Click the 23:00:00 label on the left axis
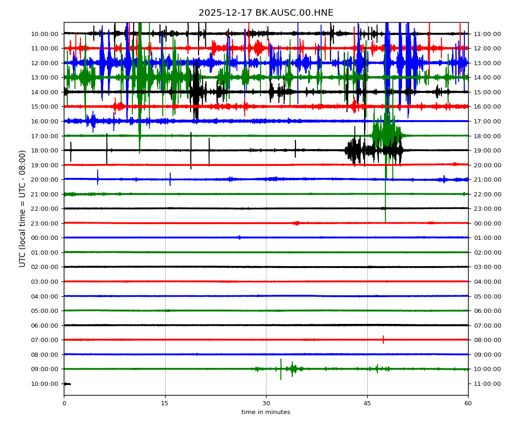The height and width of the screenshot is (439, 532). tap(44, 223)
